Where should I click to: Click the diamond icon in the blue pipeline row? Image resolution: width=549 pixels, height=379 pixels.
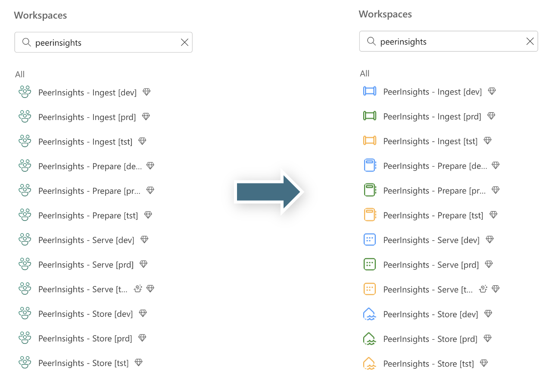492,91
